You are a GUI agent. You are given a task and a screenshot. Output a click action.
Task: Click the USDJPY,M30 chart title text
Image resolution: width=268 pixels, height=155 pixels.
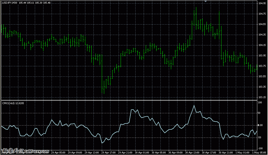10,3
